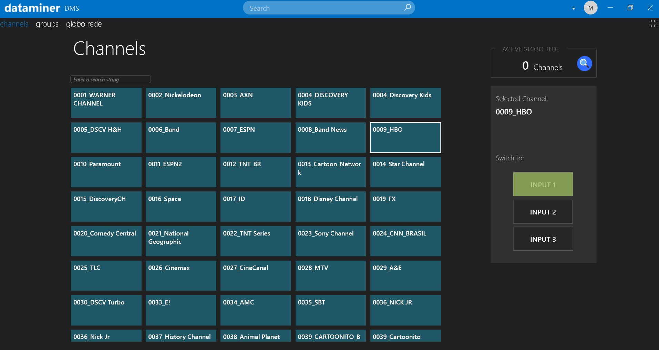Screen dimensions: 659x350
Task: Select the 0036_NICK JR uppercase tile
Action: [405, 310]
